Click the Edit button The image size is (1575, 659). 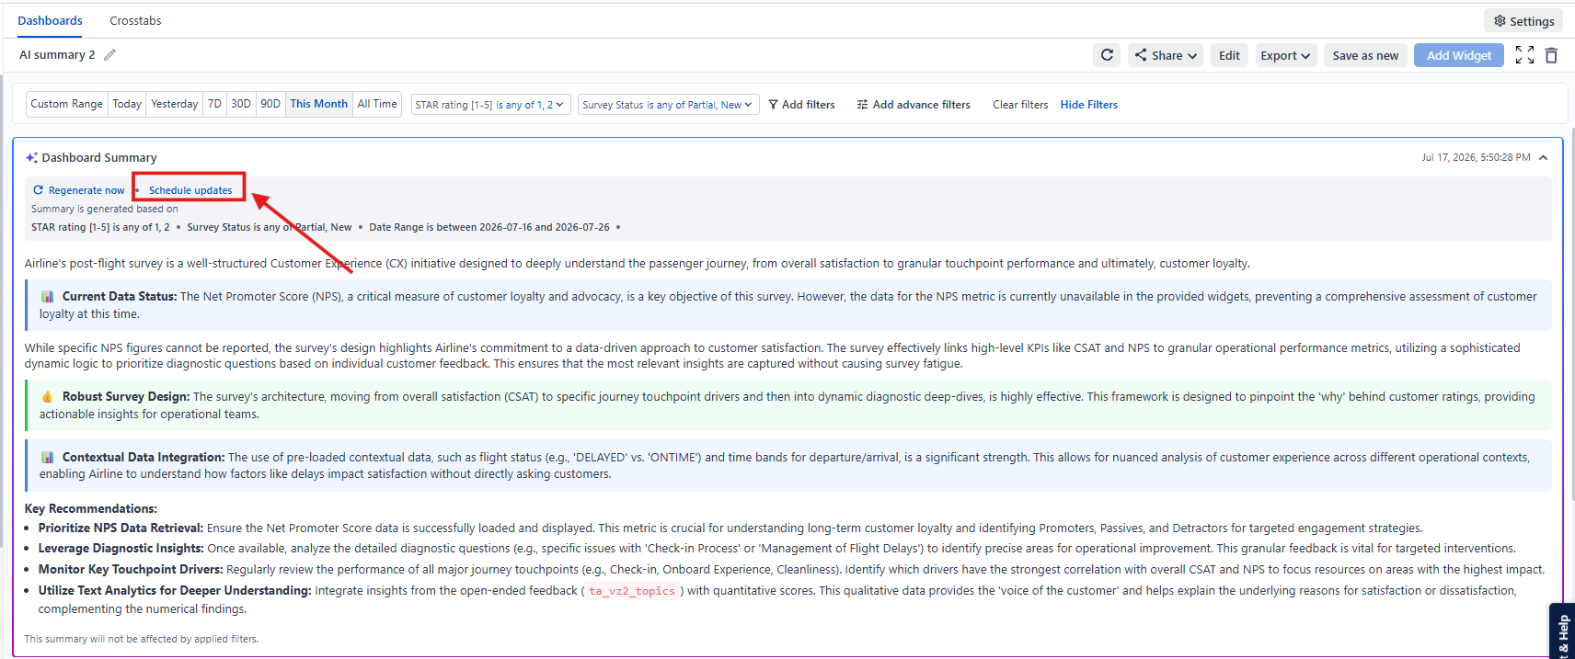1229,55
